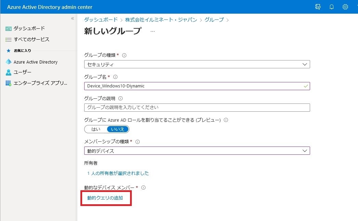358x221 pixels.
Task: Go to ダッシュボード breadcrumb
Action: (101, 19)
